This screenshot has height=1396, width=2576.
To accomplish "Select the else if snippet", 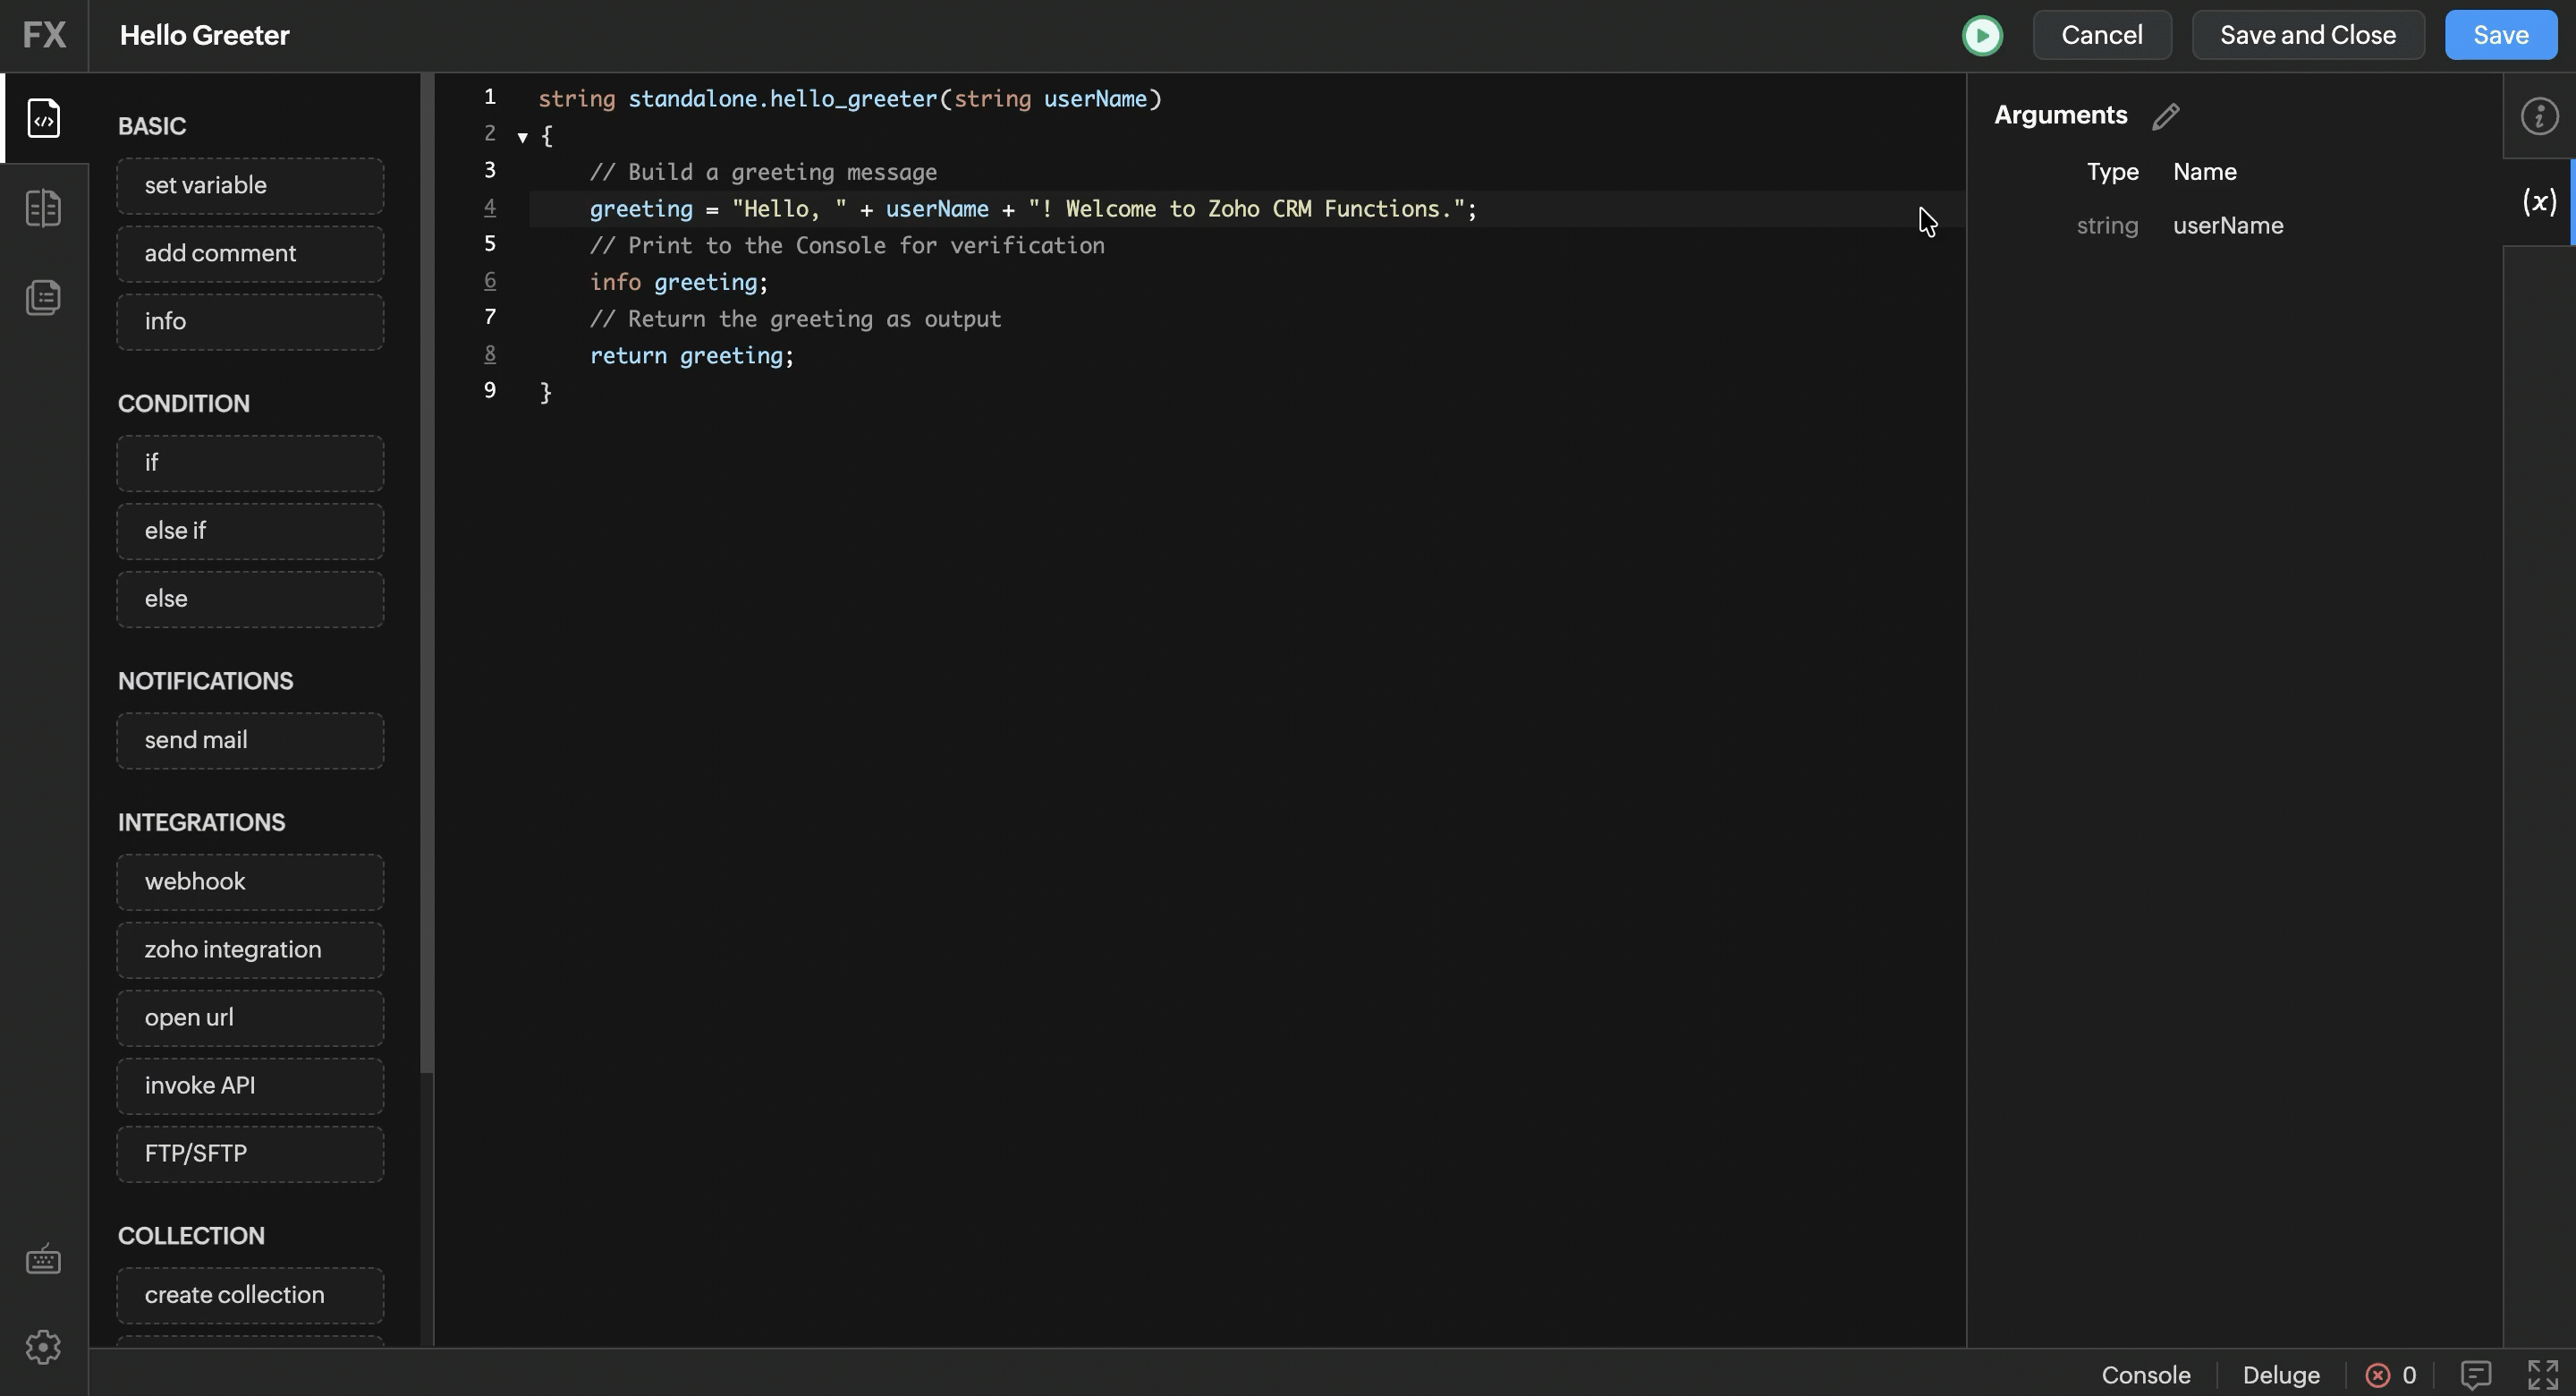I will pyautogui.click(x=250, y=532).
